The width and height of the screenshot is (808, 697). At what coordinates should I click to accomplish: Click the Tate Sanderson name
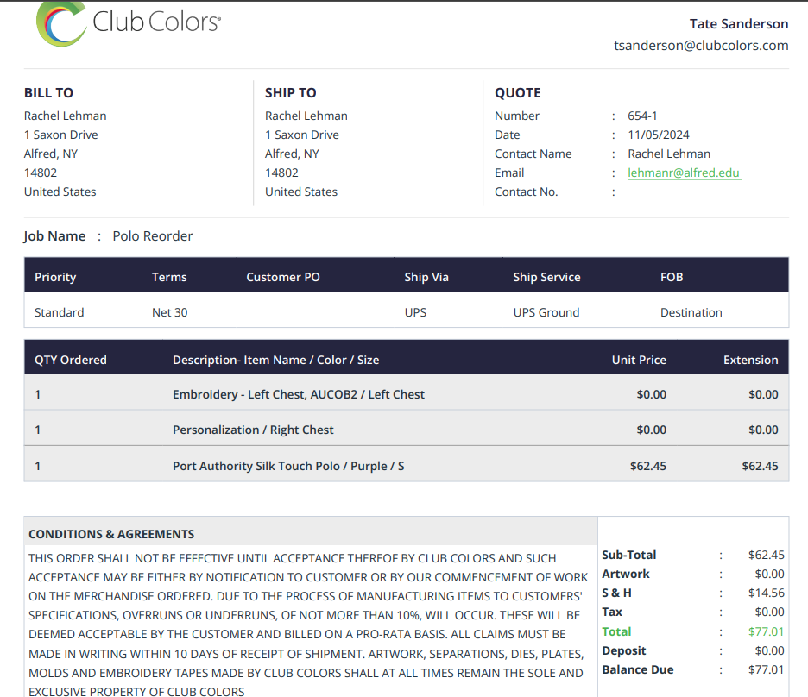tap(739, 23)
